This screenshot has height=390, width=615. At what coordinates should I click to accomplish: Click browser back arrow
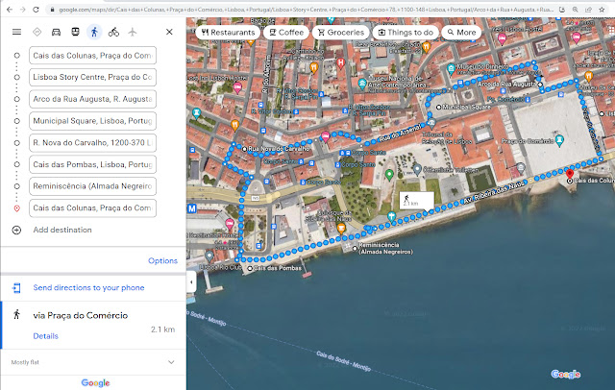10,10
